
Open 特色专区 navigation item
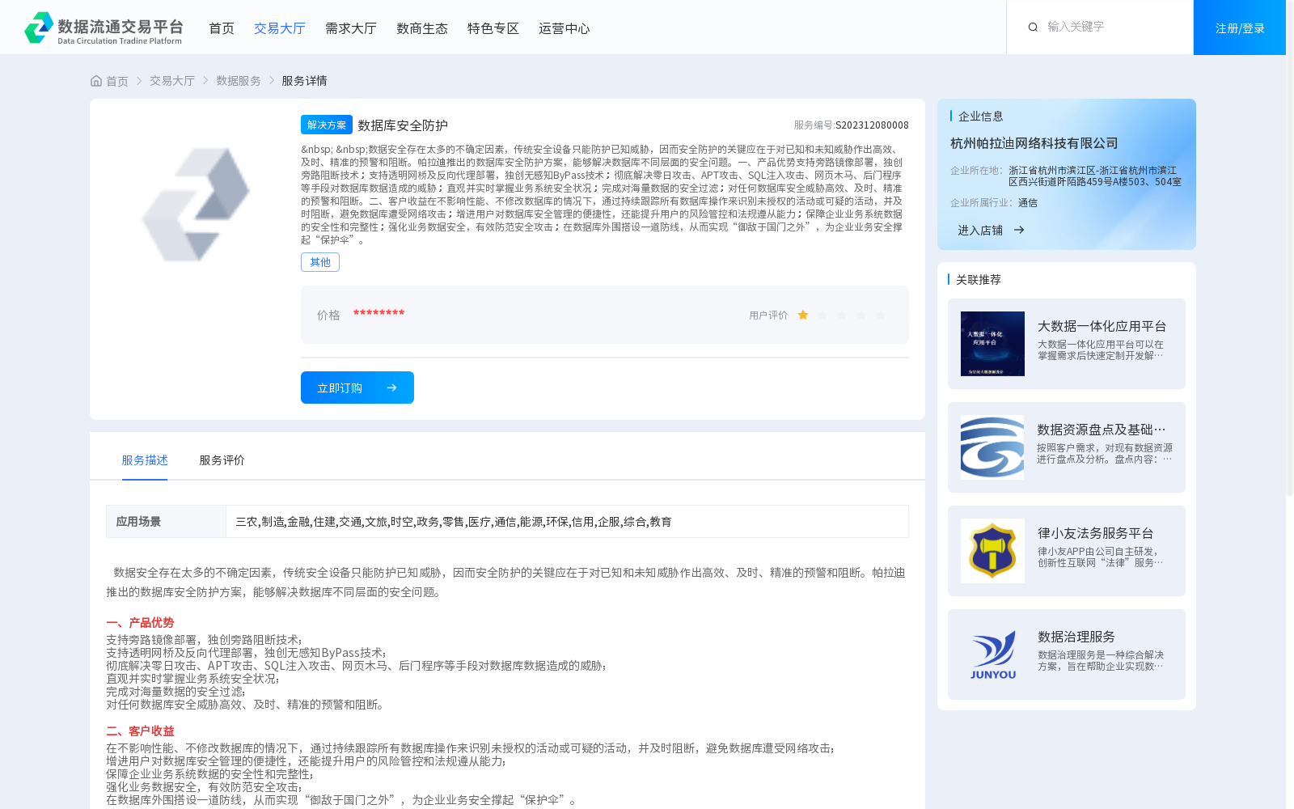pos(493,28)
